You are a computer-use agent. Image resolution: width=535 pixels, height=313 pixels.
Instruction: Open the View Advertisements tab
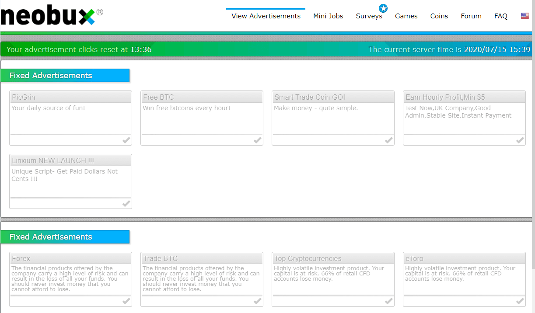coord(266,16)
